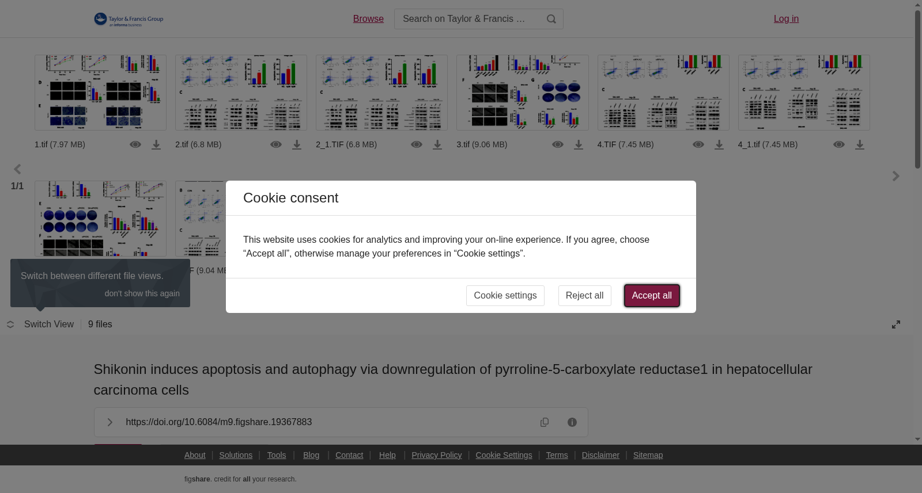Click the Reject all button
This screenshot has width=922, height=493.
(x=584, y=296)
